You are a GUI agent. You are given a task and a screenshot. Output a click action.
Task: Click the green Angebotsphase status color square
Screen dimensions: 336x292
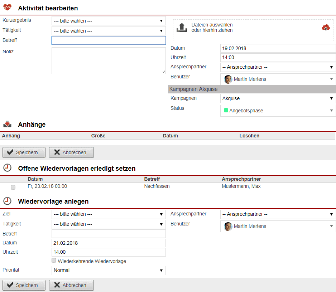[x=226, y=111]
